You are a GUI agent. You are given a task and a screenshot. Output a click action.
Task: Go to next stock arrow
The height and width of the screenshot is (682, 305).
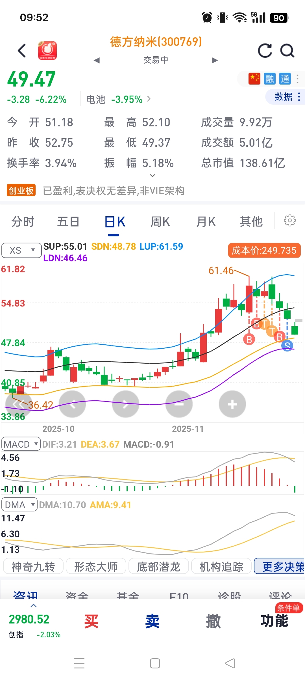[215, 60]
